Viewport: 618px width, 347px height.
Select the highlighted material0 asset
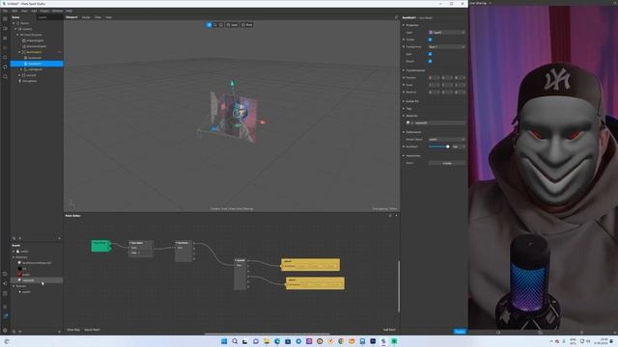pyautogui.click(x=37, y=280)
